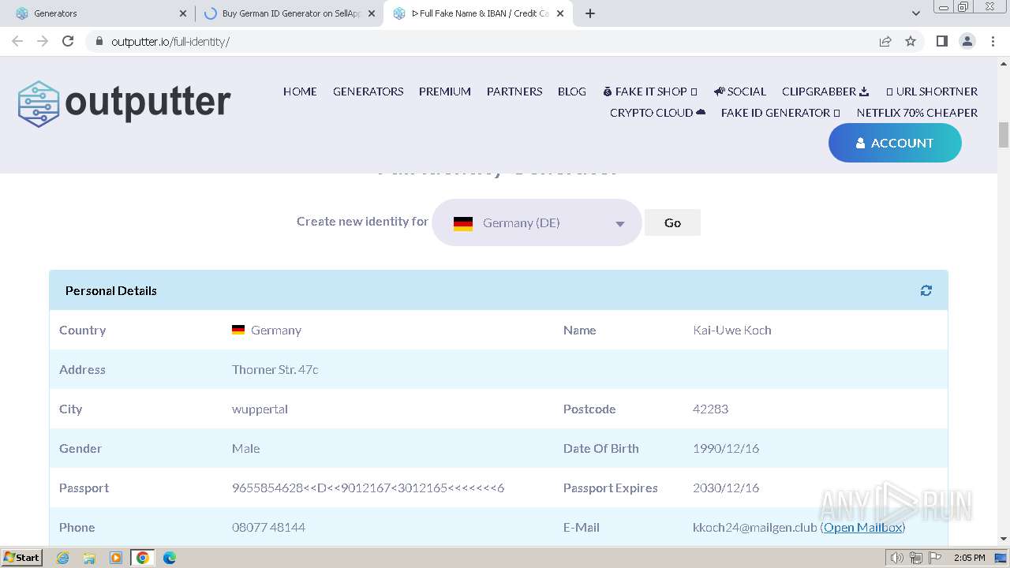
Task: Click the volume tray icon
Action: 897,558
